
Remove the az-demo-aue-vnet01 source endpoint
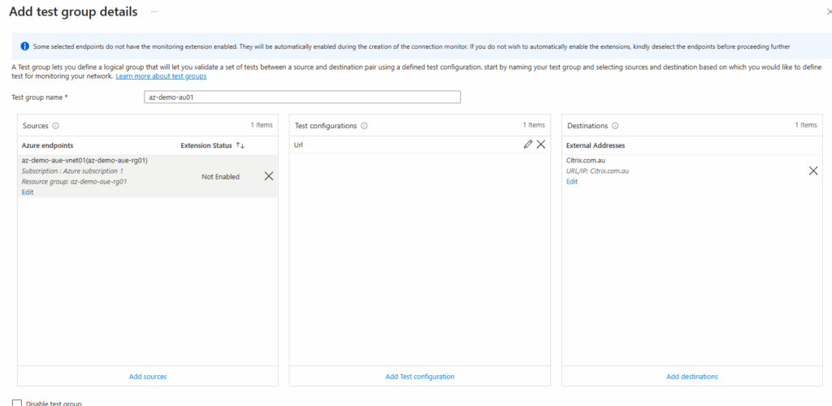click(269, 176)
